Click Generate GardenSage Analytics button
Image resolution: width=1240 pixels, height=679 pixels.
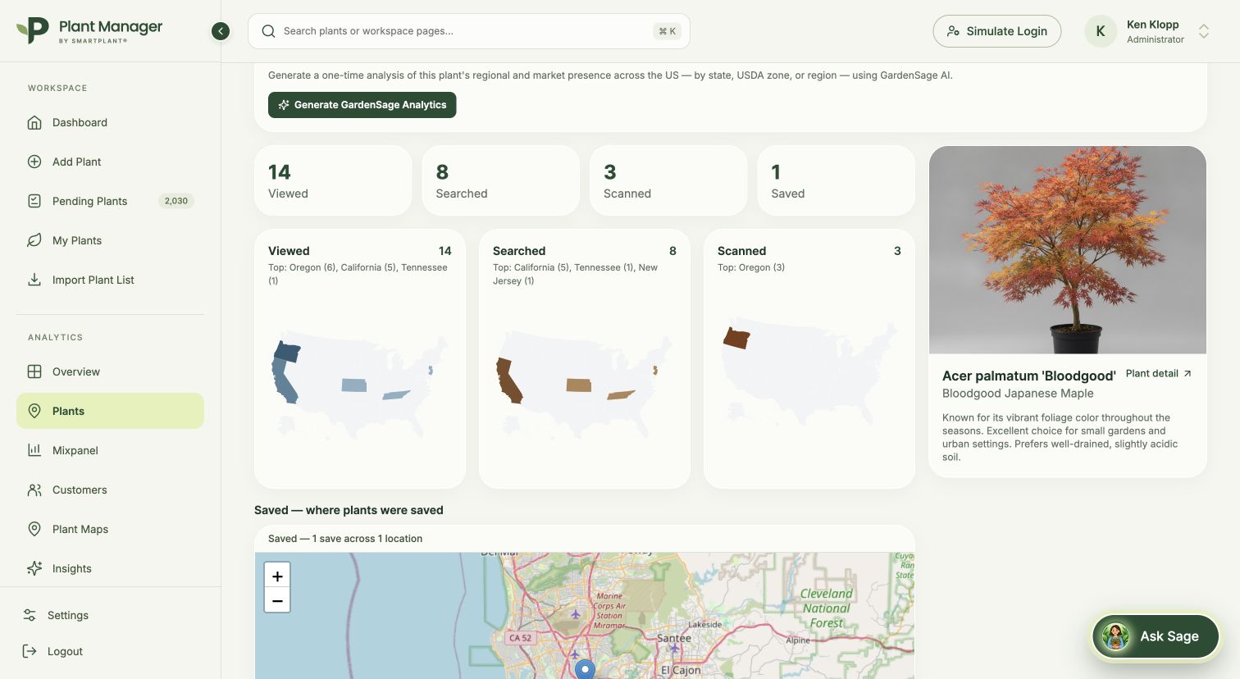[x=362, y=105]
